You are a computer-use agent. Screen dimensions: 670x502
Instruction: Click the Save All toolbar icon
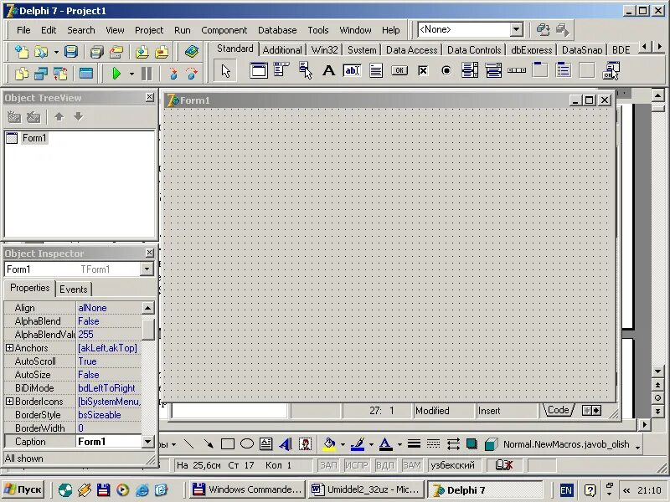click(97, 52)
